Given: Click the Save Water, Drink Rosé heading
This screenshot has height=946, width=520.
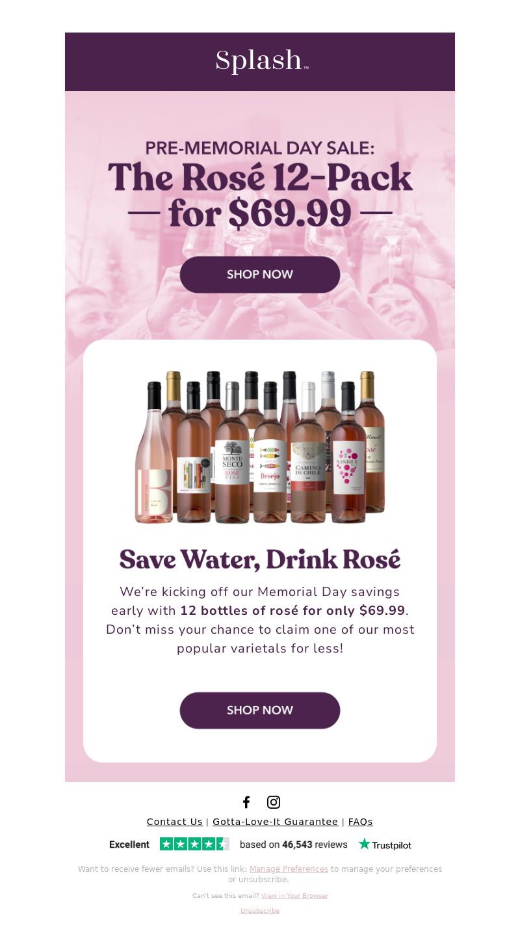Looking at the screenshot, I should tap(260, 560).
